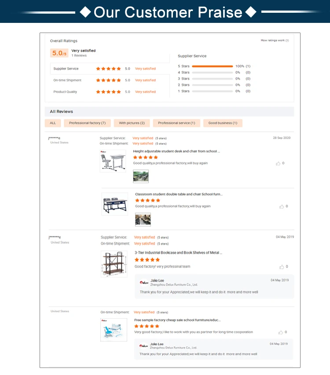Click the 1 Stars rating bar
The image size is (330, 375).
[x=213, y=91]
